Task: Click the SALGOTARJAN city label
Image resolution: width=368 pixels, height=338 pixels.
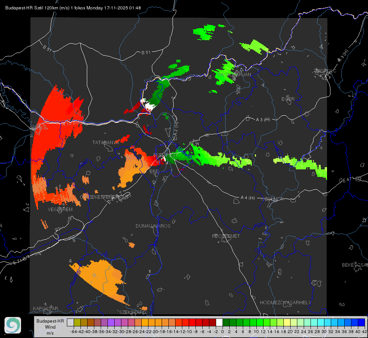Action: (x=234, y=75)
